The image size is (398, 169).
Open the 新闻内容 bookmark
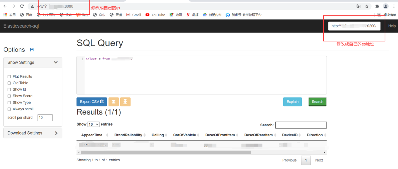tap(212, 15)
